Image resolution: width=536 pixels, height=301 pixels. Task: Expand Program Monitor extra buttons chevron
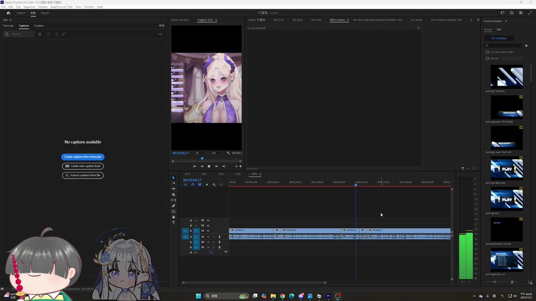point(236,166)
